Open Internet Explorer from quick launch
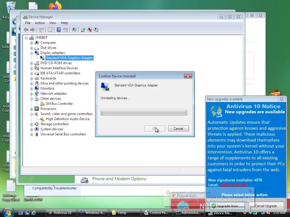 tap(34, 213)
